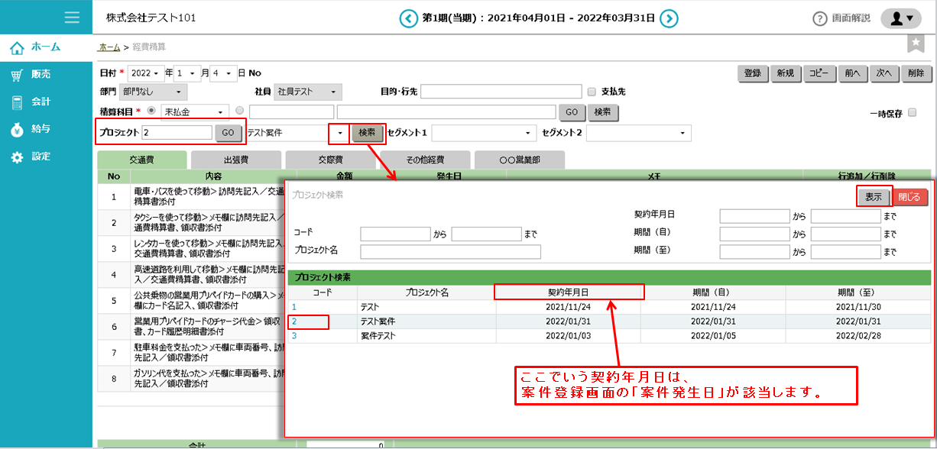
Task: Open the hamburger menu icon
Action: 73,18
